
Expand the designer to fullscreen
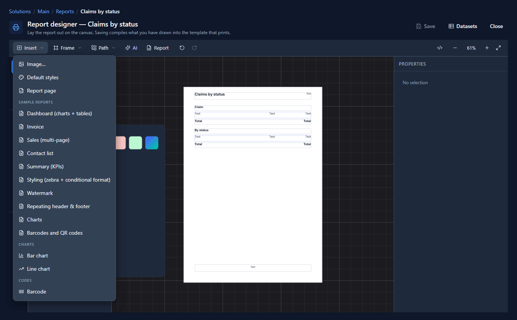(x=498, y=48)
